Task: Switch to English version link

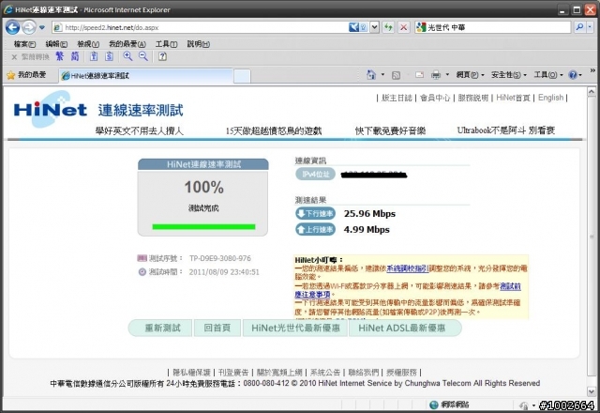Action: (x=550, y=98)
